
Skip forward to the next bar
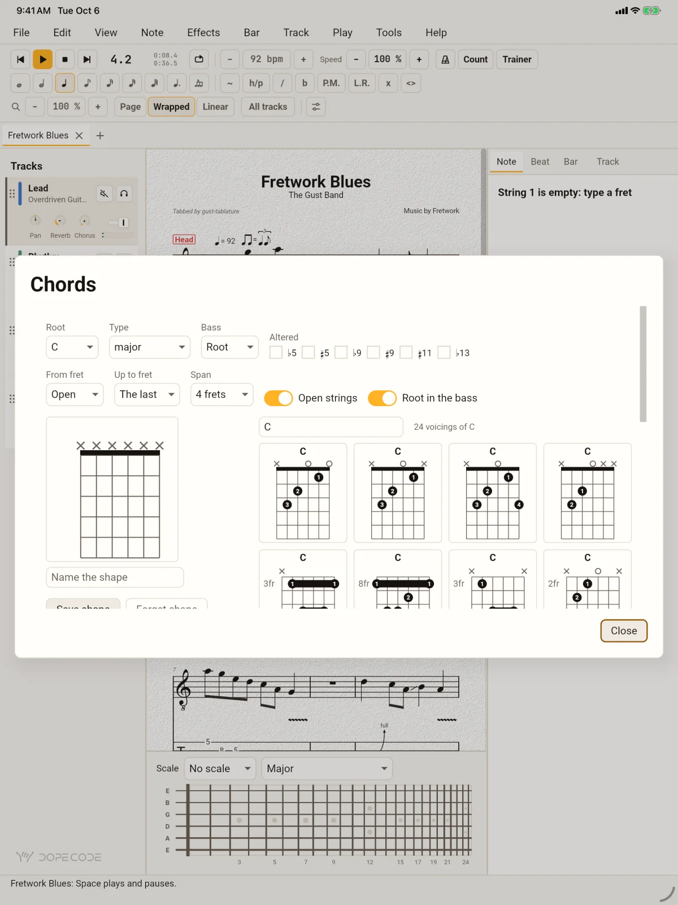(87, 59)
